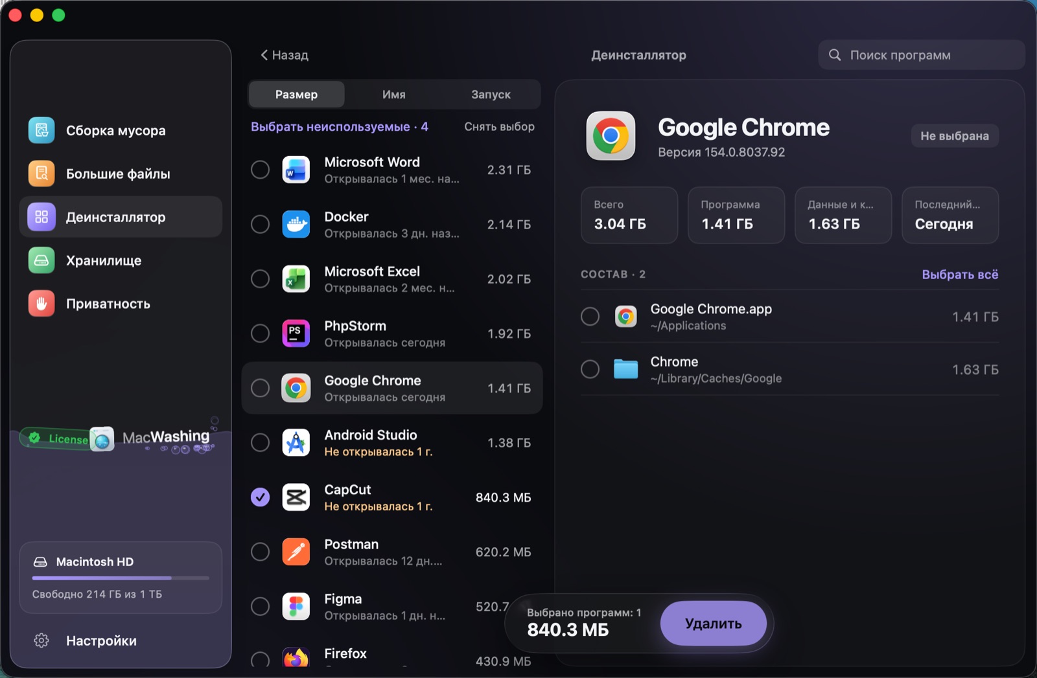Click the Удалить button

[713, 623]
